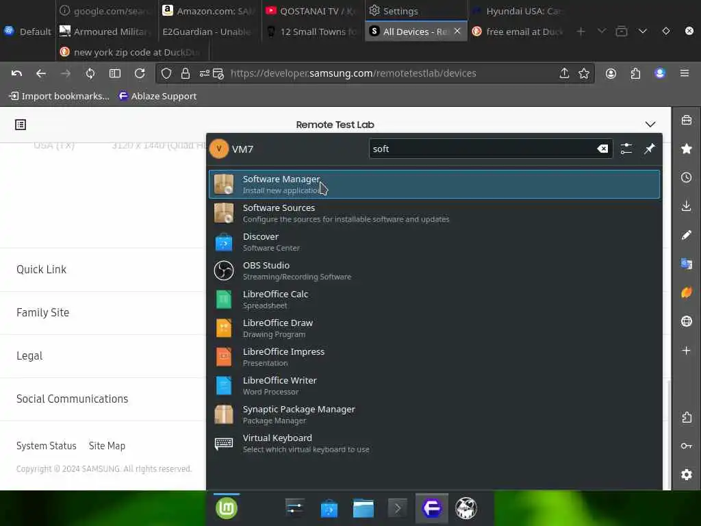The image size is (701, 526).
Task: Switch to 12 Small Towns tab
Action: tap(311, 32)
